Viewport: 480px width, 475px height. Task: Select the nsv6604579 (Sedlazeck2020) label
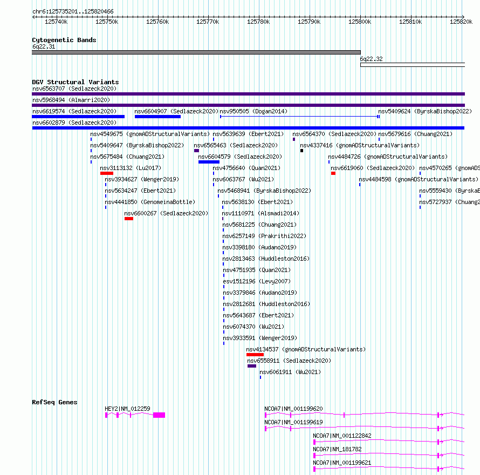[240, 157]
